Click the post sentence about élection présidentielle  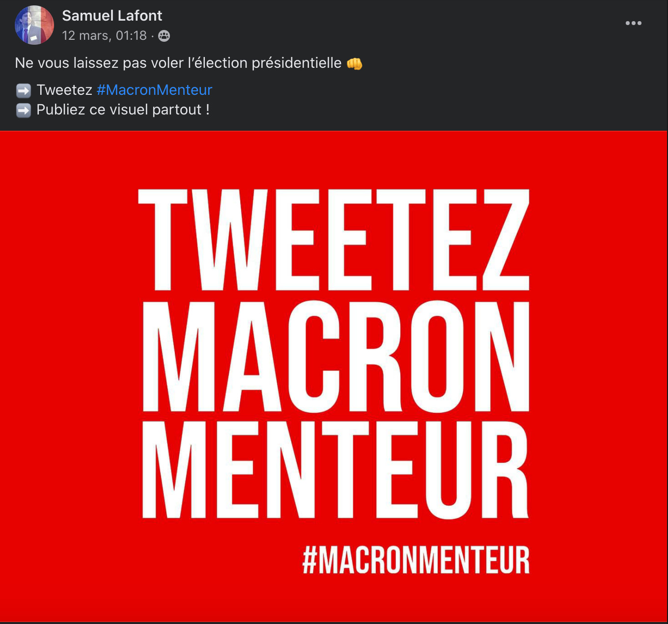178,63
